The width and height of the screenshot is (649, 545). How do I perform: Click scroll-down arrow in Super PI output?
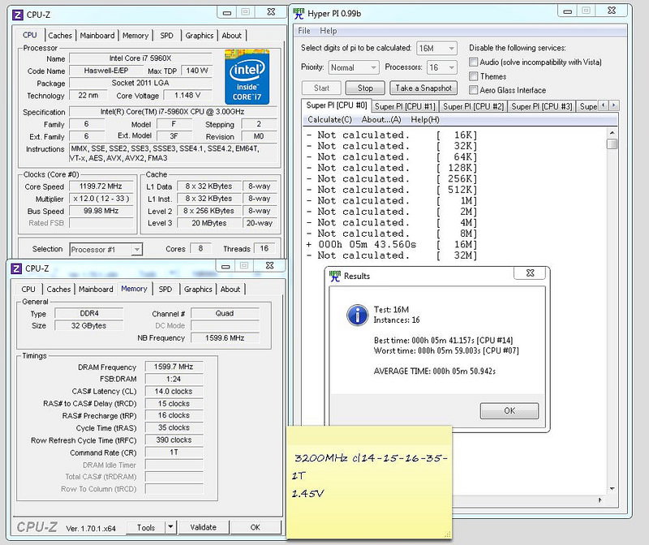click(x=612, y=488)
